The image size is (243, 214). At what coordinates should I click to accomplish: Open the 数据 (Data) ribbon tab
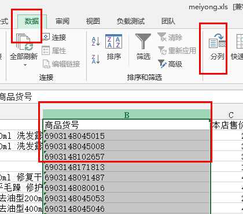point(32,21)
